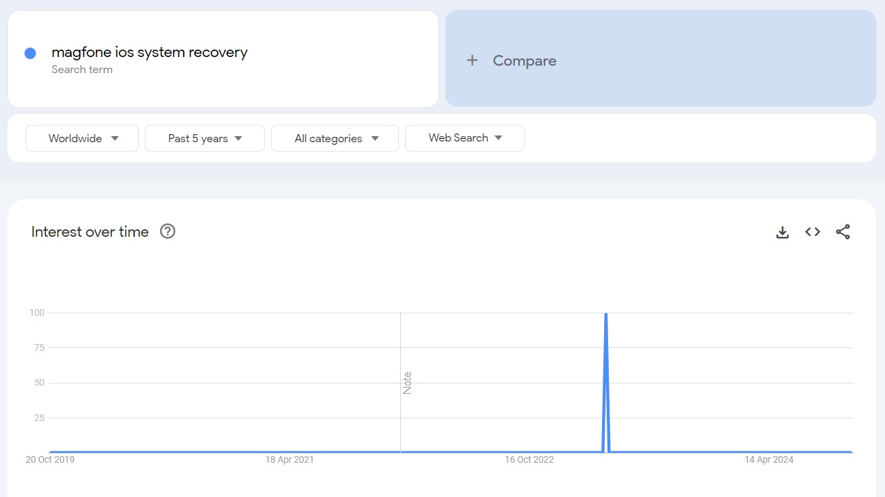Add a Compare search term
This screenshot has width=885, height=497.
point(660,58)
